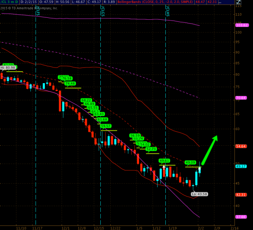
Task: Click the Hi: 80.98 price bubble
Action: tap(8, 67)
